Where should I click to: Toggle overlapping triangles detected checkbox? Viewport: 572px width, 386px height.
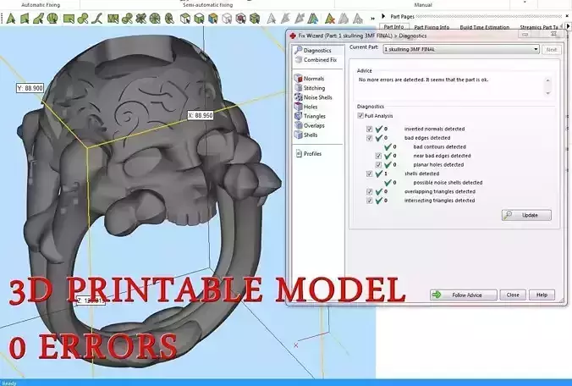(369, 191)
